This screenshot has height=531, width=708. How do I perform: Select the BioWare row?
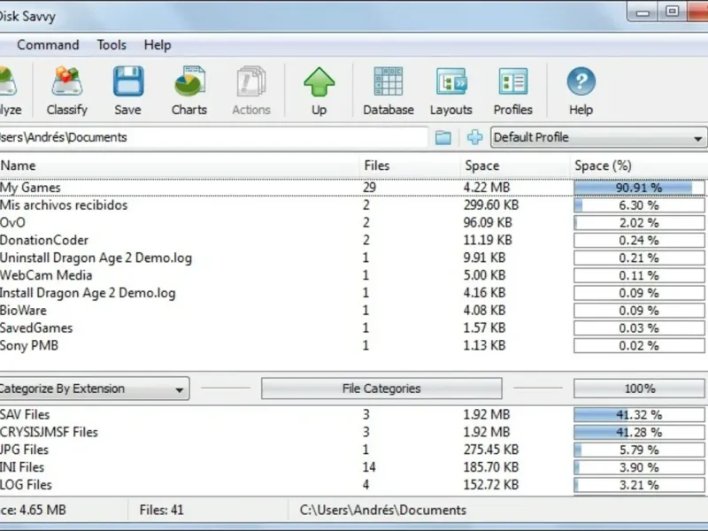(x=353, y=311)
